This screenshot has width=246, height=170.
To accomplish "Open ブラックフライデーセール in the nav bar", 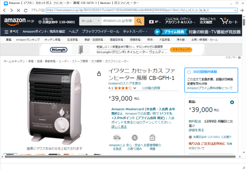I will (101, 32).
